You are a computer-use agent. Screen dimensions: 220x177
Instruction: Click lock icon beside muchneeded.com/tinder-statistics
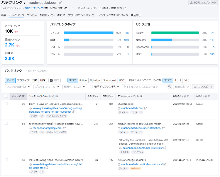click(x=119, y=164)
